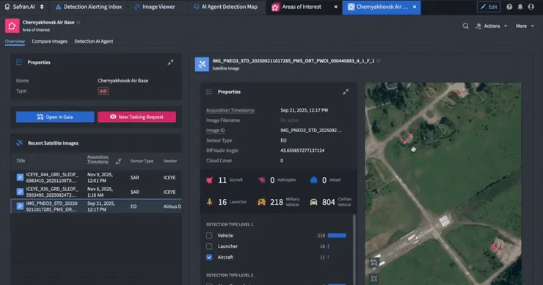543x285 pixels.
Task: Sort by Title column header
Action: 21,161
